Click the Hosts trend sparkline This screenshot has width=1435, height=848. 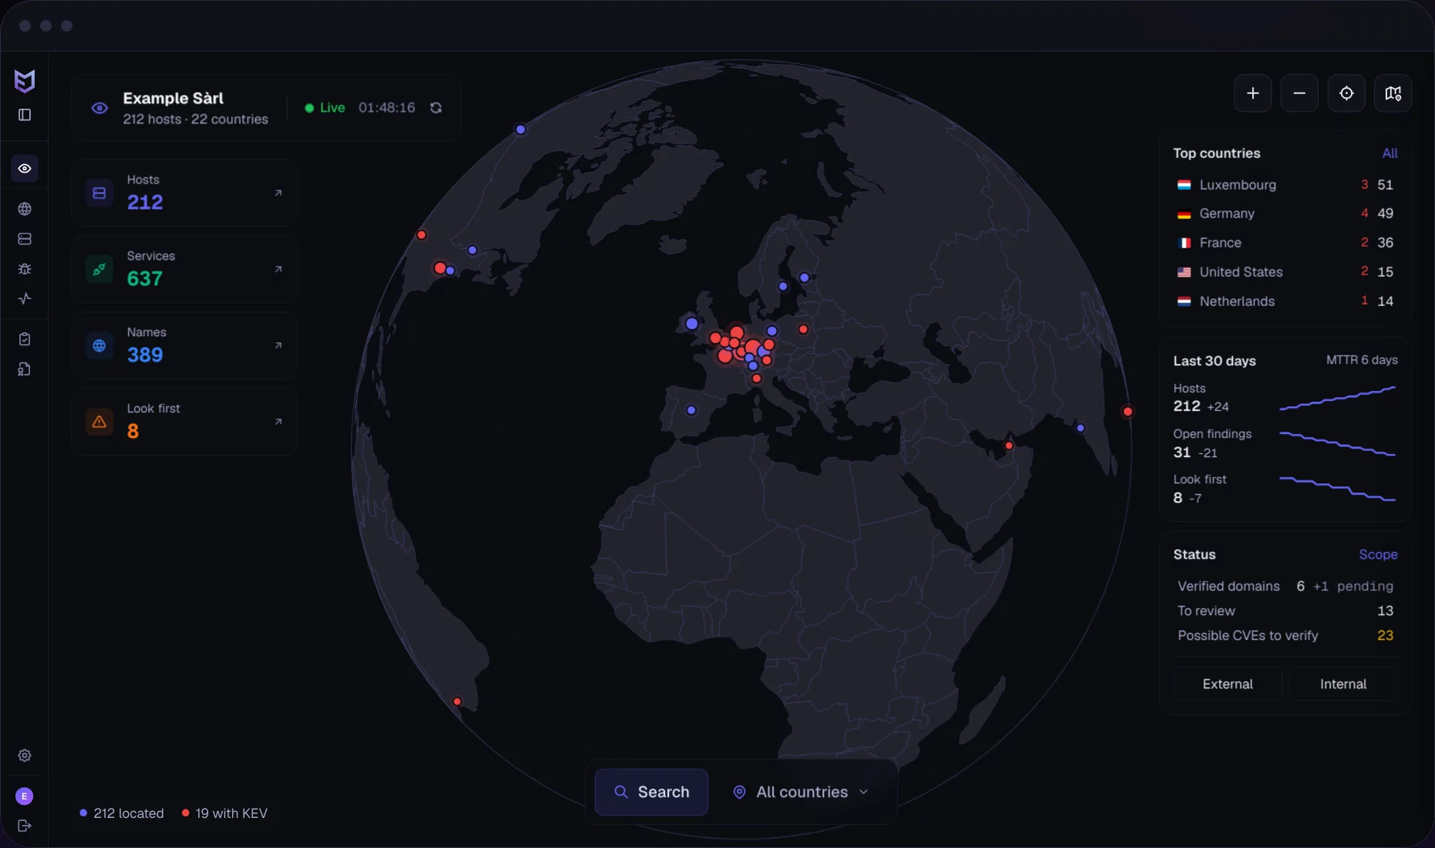point(1338,398)
